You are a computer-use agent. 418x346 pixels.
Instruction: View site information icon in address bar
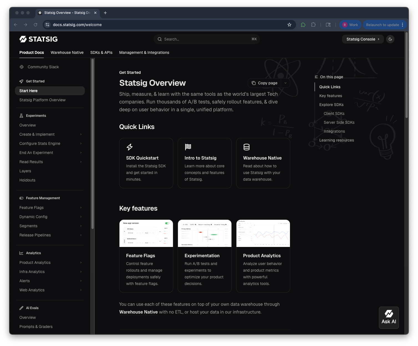pos(47,25)
